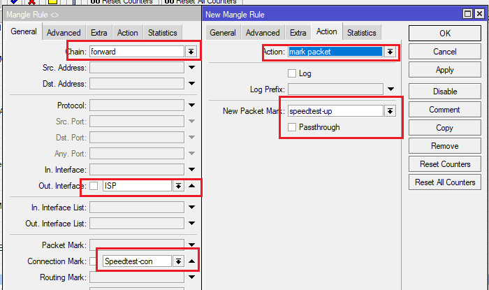Open the ISP interface dropdown button
This screenshot has width=489, height=290.
click(178, 186)
